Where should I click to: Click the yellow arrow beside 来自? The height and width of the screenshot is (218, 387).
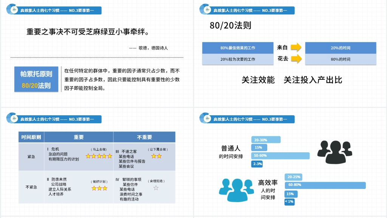pyautogui.click(x=296, y=48)
